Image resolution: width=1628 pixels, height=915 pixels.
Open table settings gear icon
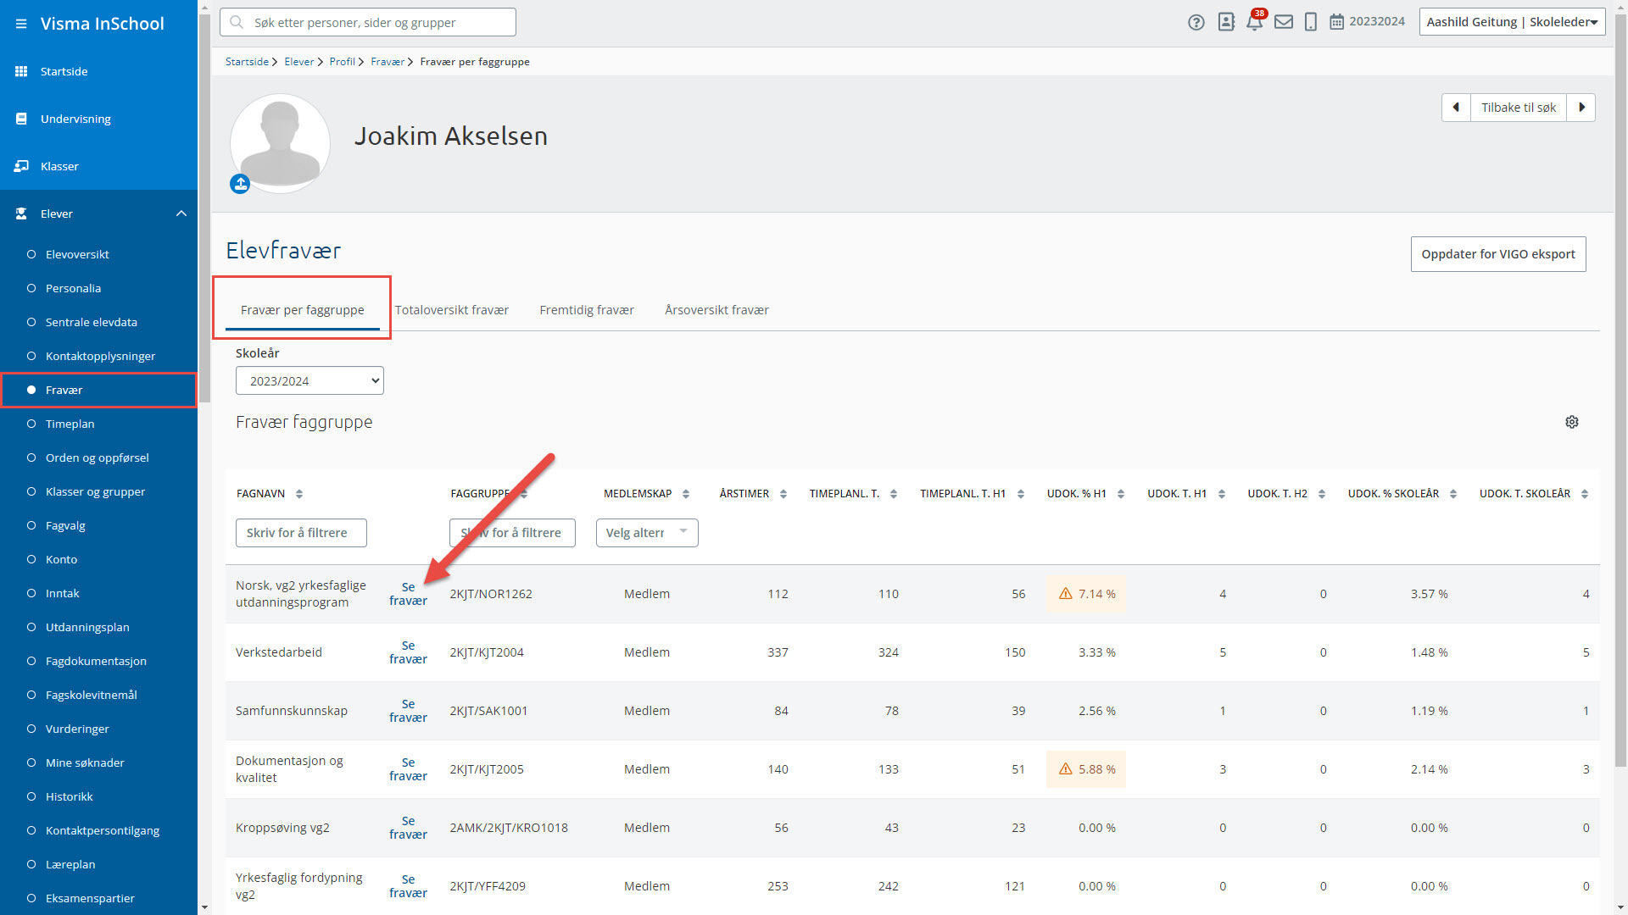(x=1571, y=422)
